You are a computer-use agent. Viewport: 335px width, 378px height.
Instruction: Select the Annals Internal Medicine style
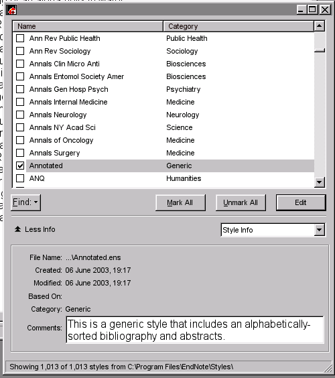pyautogui.click(x=68, y=102)
